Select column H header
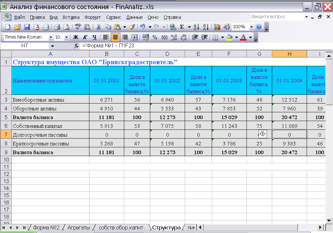The width and height of the screenshot is (333, 233). (x=289, y=54)
